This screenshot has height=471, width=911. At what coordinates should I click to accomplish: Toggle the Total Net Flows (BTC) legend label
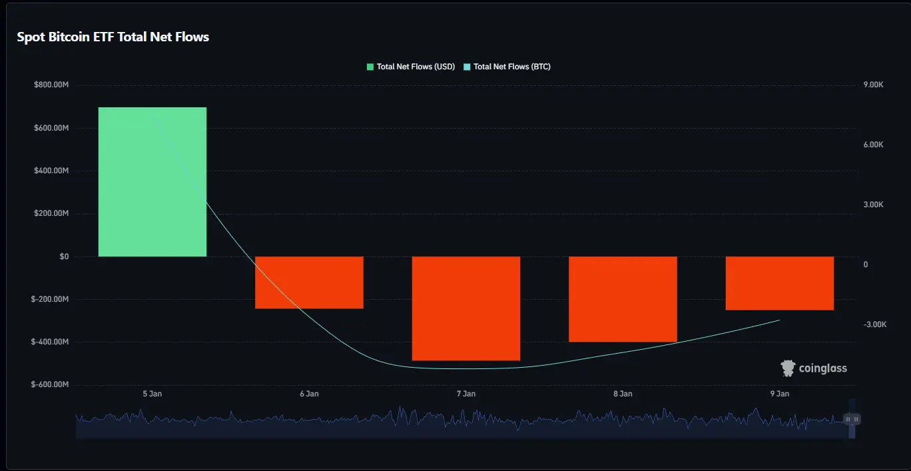pyautogui.click(x=511, y=67)
